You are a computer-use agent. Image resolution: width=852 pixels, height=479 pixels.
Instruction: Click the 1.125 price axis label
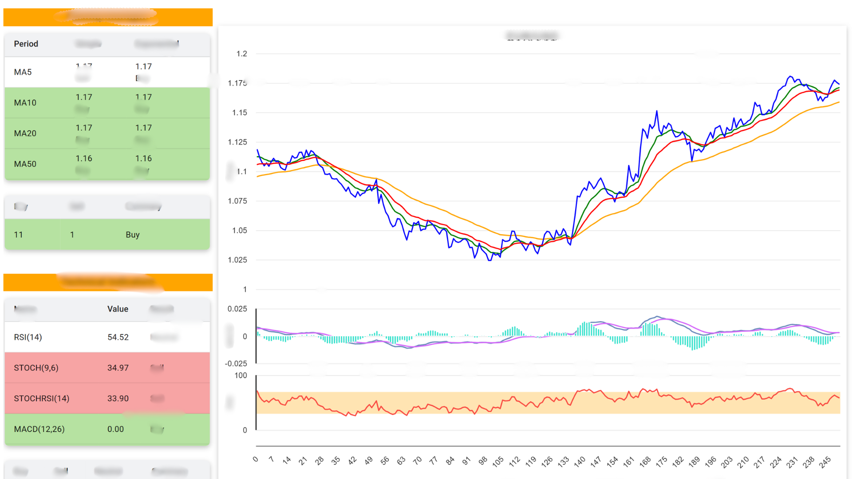point(237,142)
